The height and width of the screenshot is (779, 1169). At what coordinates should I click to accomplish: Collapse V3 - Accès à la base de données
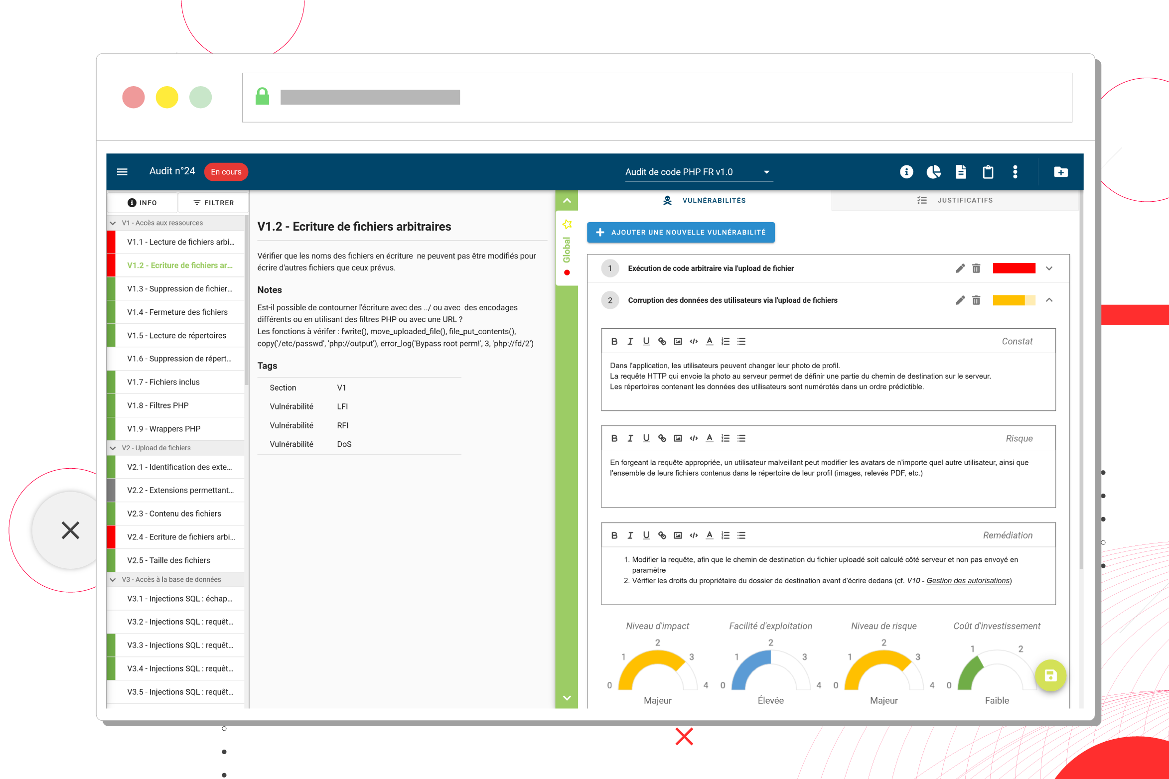113,580
